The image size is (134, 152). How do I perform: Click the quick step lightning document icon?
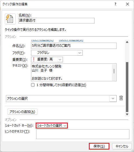coord(10,19)
